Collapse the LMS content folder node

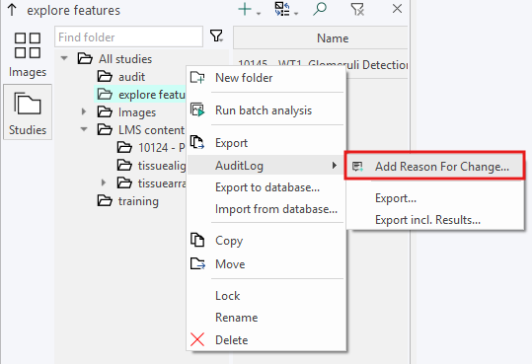pos(84,129)
